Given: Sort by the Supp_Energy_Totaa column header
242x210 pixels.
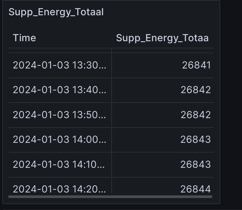Looking at the screenshot, I should [x=162, y=38].
